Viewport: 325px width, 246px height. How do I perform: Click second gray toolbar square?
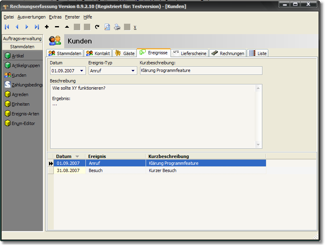click(x=87, y=27)
